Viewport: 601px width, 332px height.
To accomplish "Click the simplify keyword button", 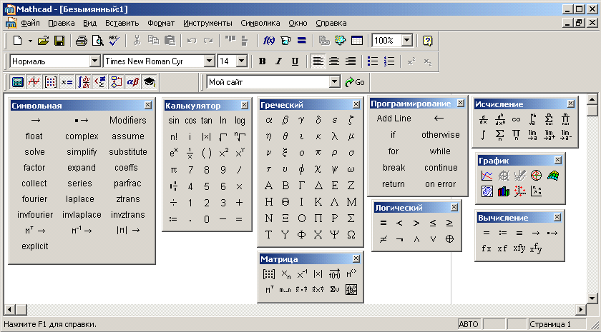I will (x=82, y=152).
